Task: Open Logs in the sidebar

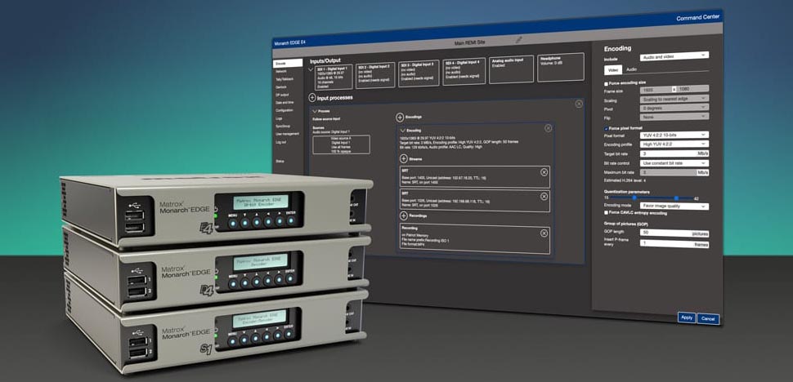Action: click(x=279, y=118)
